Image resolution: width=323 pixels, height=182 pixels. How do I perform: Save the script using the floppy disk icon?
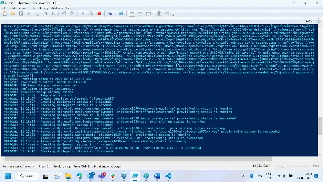coord(21,14)
